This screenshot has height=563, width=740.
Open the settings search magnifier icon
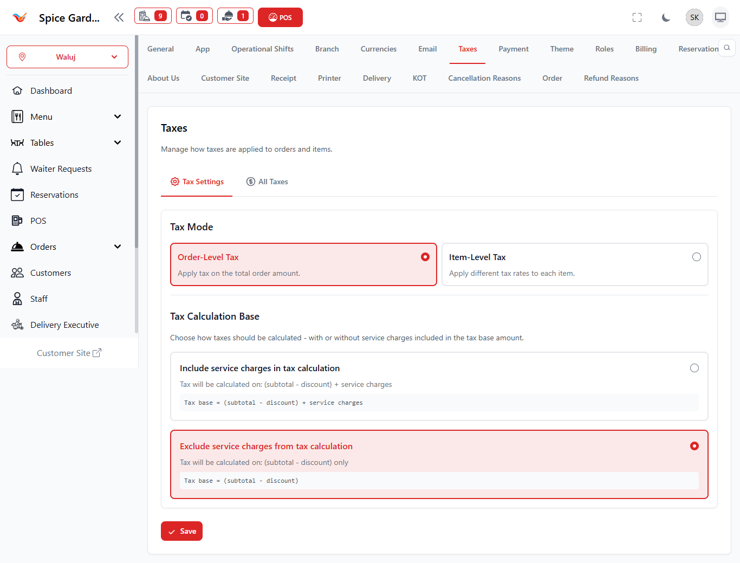[727, 48]
